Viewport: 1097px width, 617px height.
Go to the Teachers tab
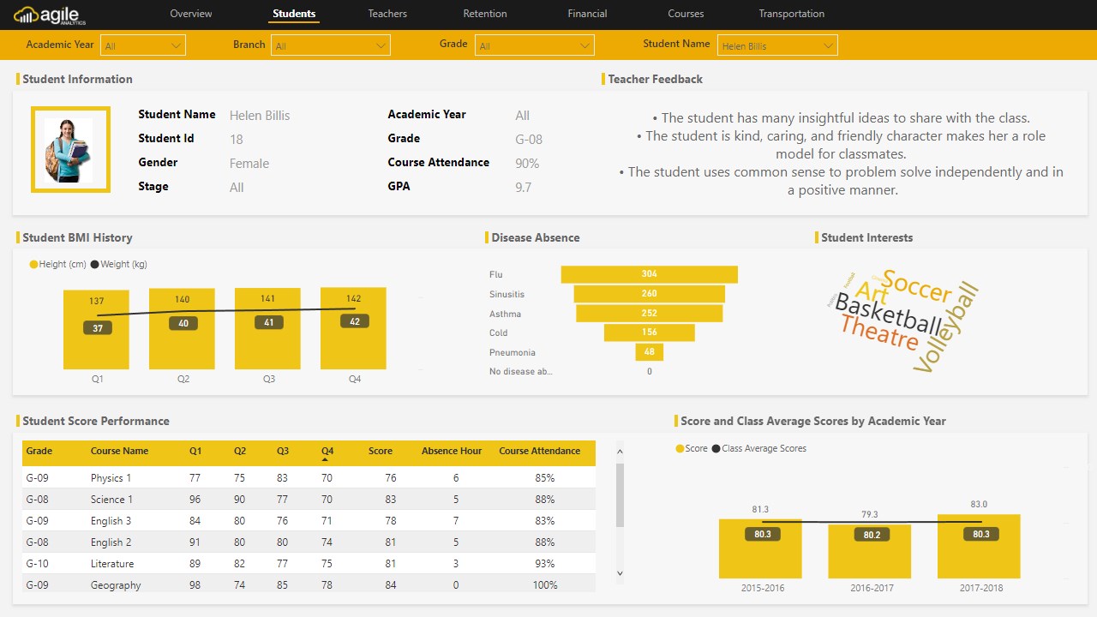pos(387,14)
